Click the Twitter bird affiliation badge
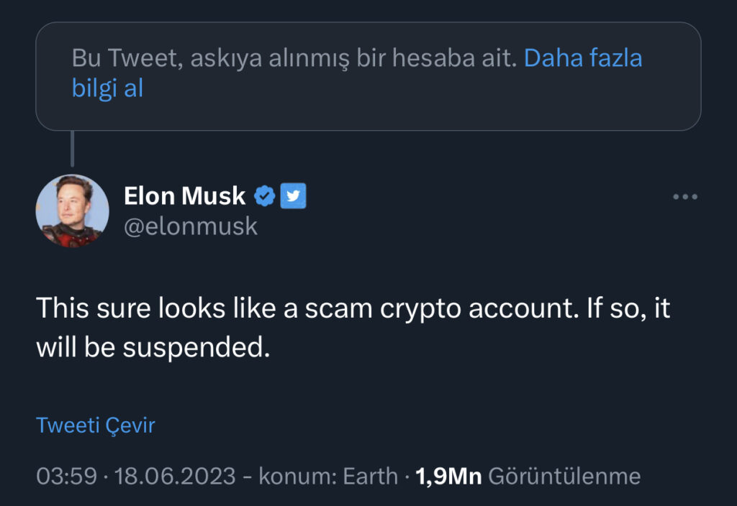This screenshot has width=737, height=506. (x=293, y=195)
